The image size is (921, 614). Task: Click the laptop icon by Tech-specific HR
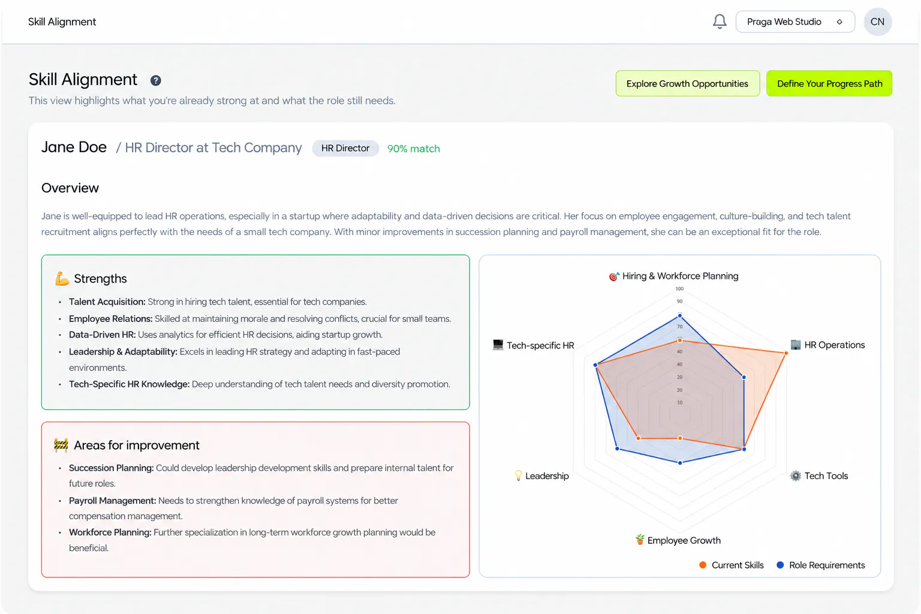[498, 345]
